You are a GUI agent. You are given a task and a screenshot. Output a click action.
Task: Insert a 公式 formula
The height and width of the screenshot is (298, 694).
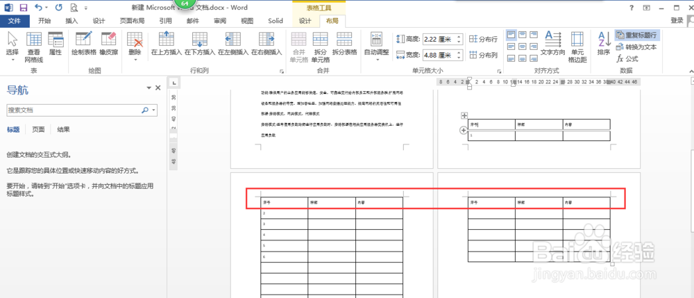pyautogui.click(x=627, y=58)
